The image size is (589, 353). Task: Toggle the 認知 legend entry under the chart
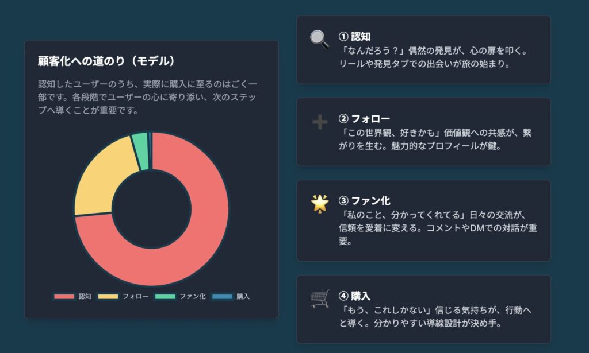coord(72,296)
